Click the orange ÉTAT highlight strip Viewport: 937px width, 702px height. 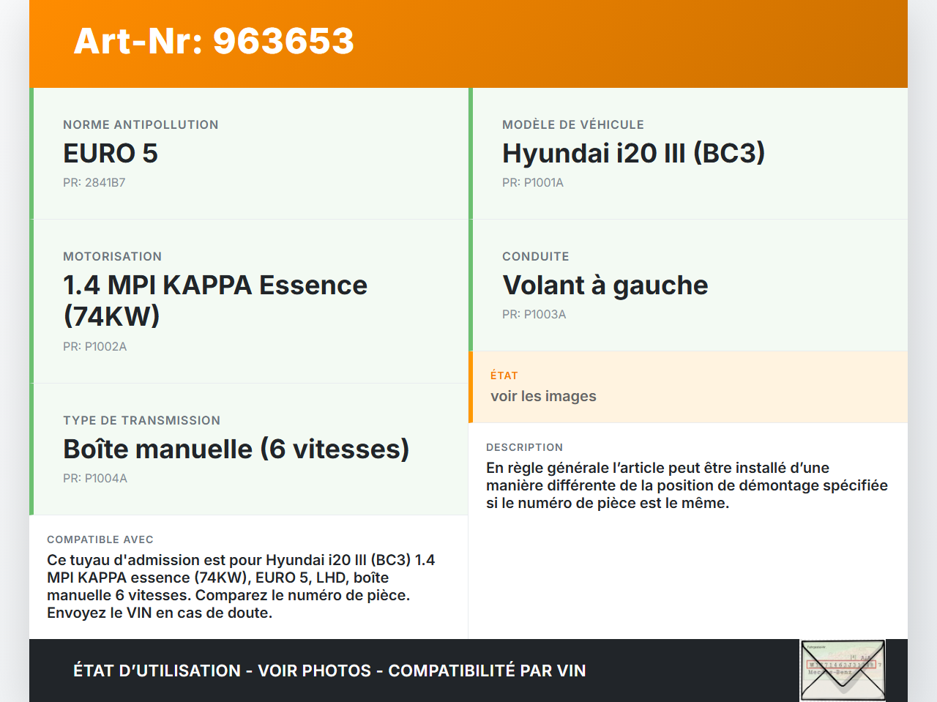click(471, 387)
